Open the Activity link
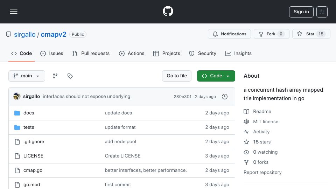The height and width of the screenshot is (189, 336). (261, 132)
